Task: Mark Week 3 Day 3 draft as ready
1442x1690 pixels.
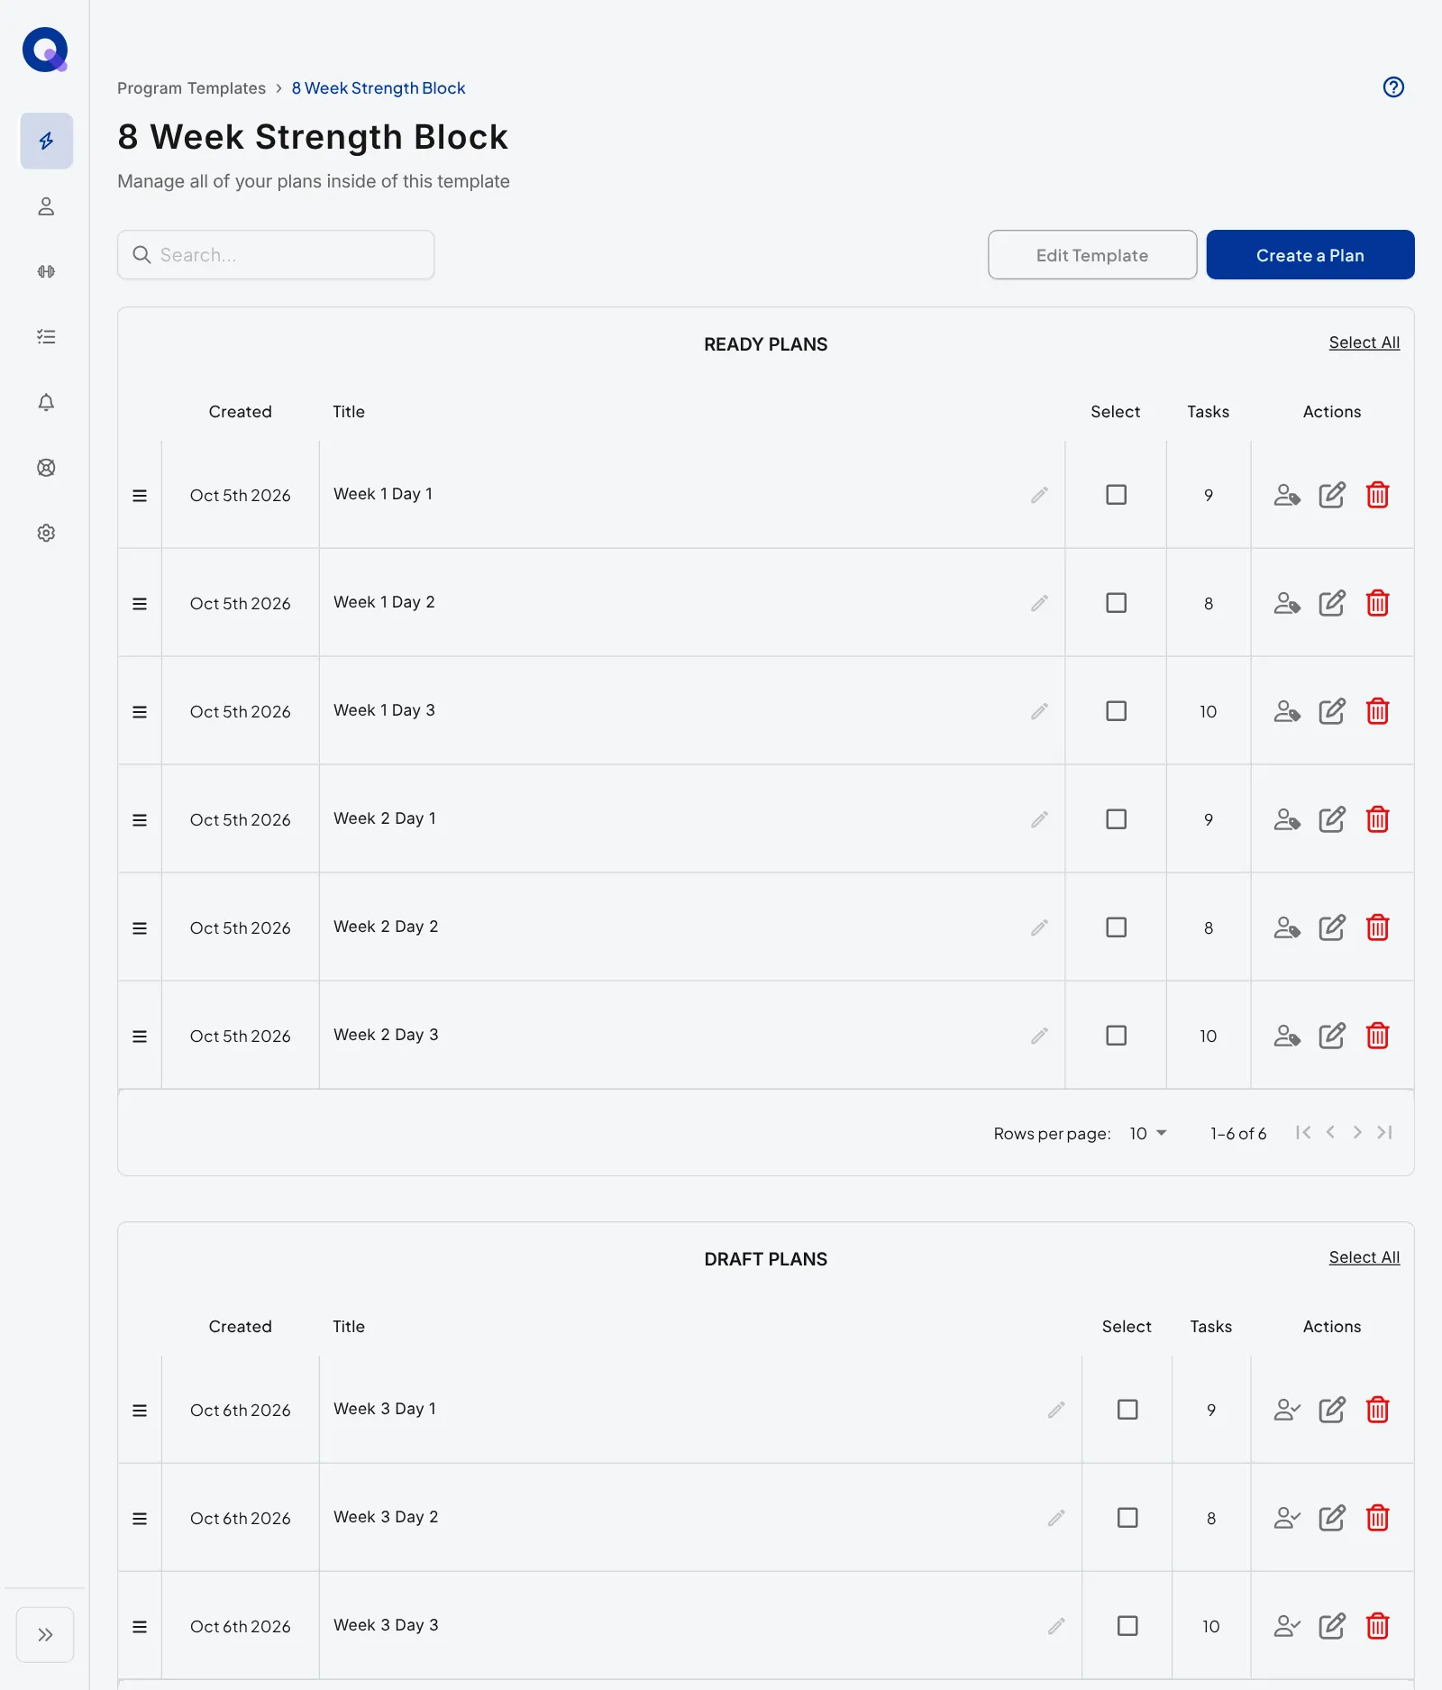Action: (1287, 1626)
